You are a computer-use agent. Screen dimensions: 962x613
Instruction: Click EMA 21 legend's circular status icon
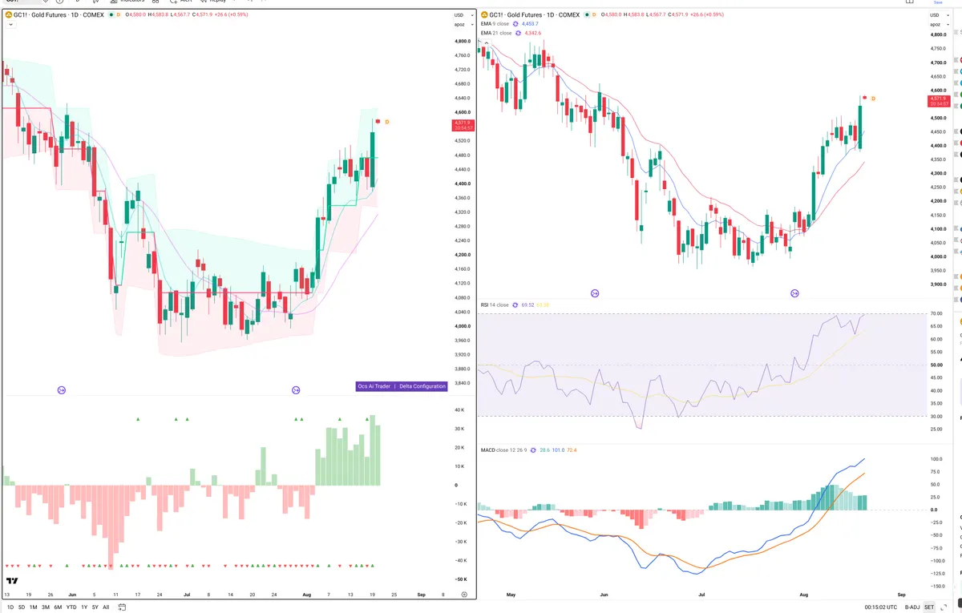pos(518,34)
